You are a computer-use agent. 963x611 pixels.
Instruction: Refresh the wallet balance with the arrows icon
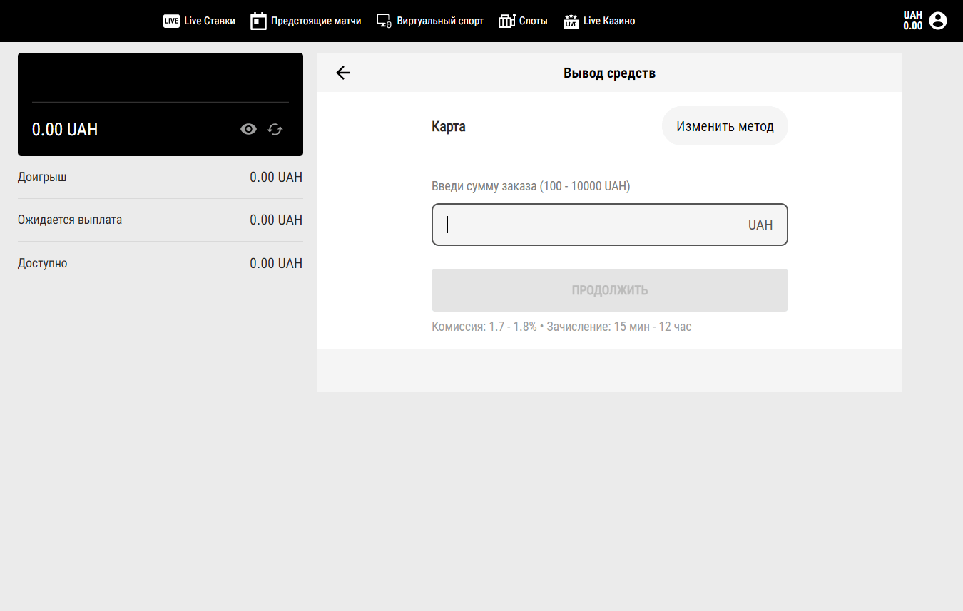275,129
